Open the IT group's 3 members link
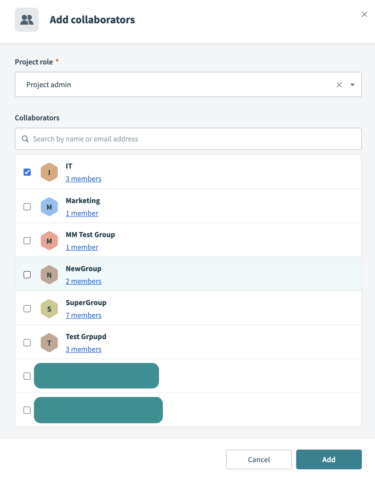The image size is (375, 477). 83,179
